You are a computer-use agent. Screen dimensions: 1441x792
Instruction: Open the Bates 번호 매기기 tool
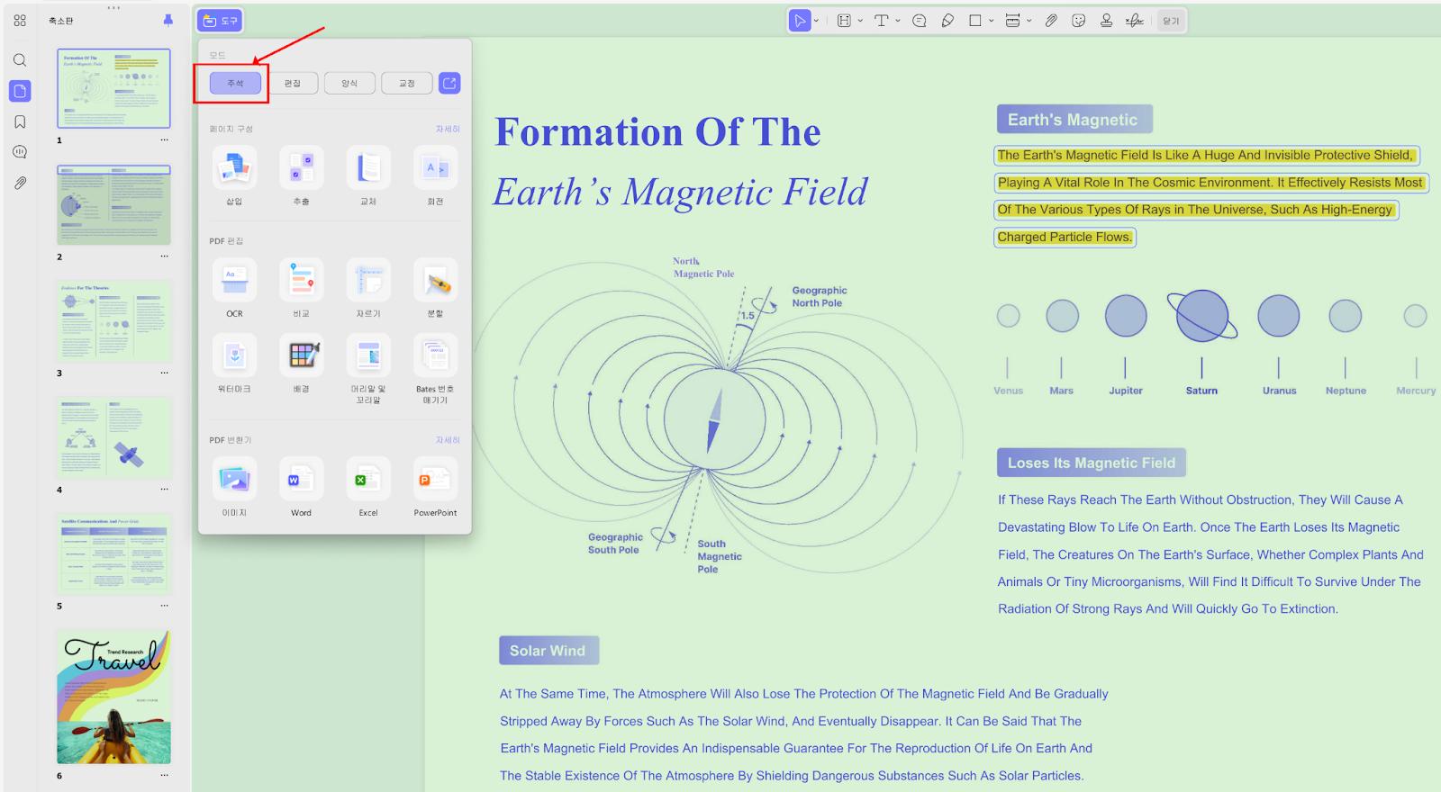tap(435, 355)
